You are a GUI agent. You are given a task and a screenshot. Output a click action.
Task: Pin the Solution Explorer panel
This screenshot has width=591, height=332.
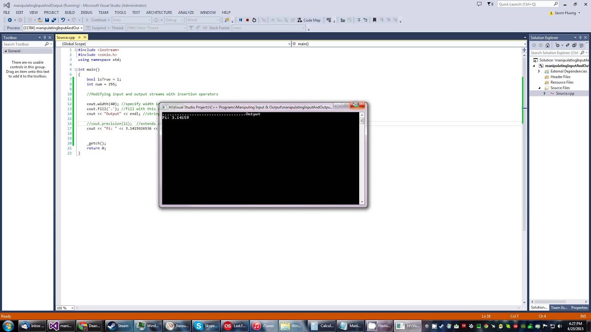point(580,37)
